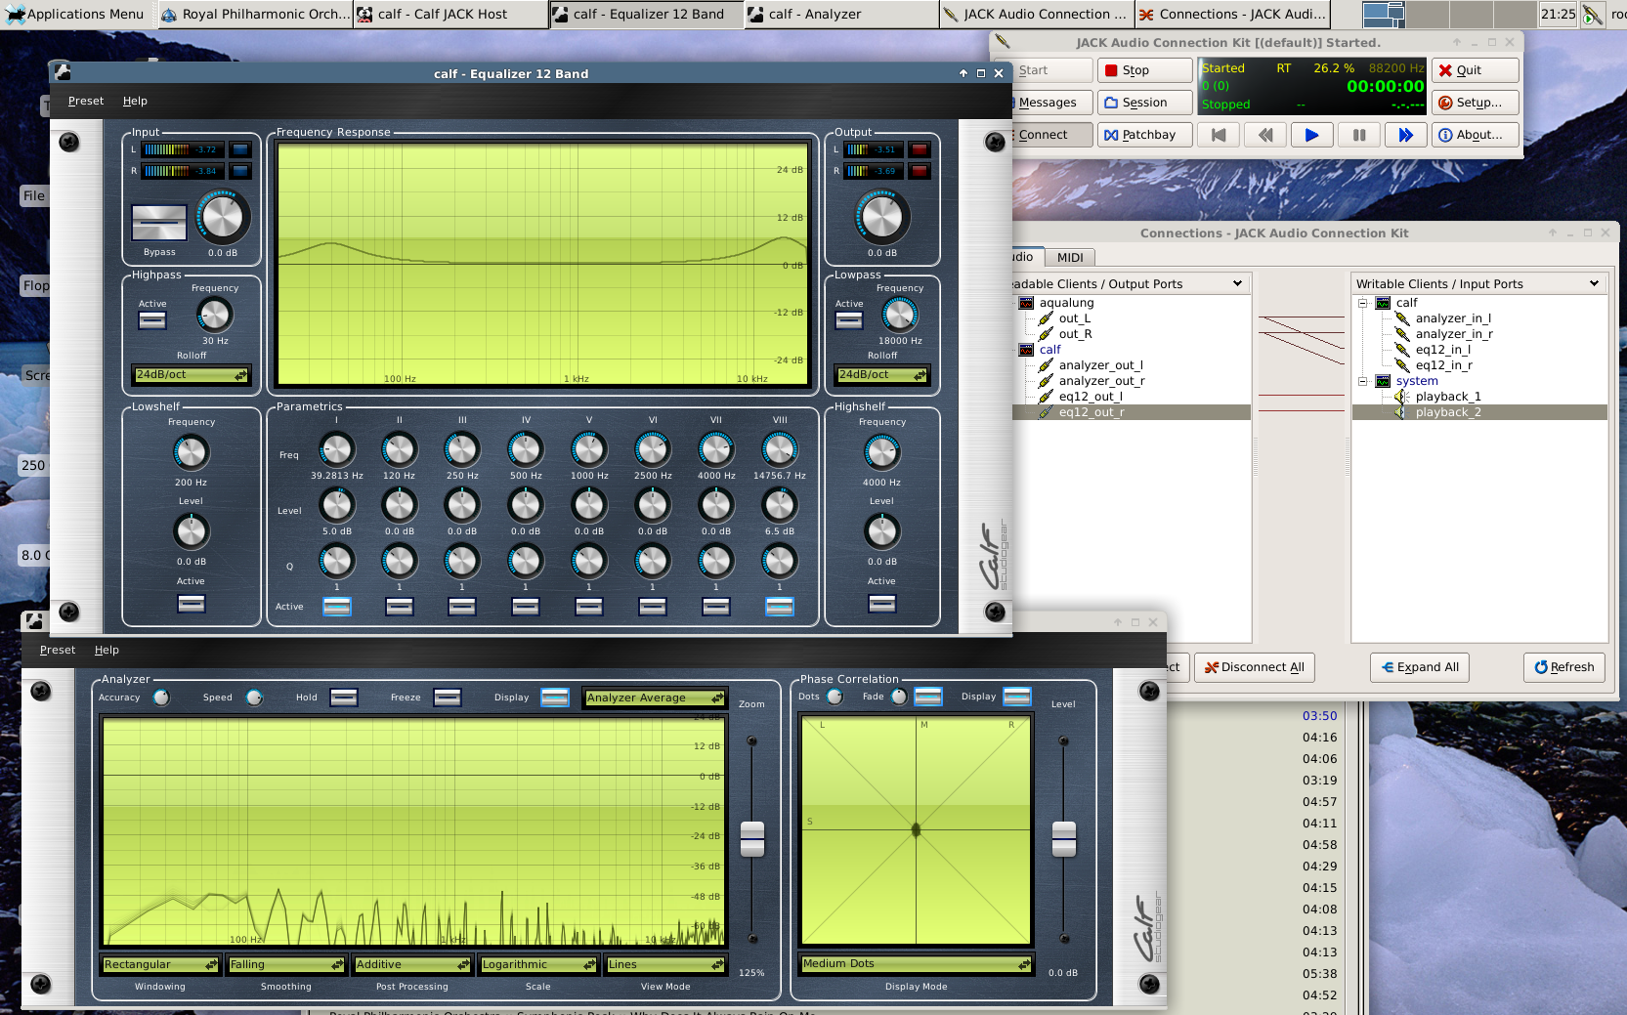The height and width of the screenshot is (1015, 1627).
Task: Toggle parametric band IV Active switch
Action: pyautogui.click(x=526, y=607)
